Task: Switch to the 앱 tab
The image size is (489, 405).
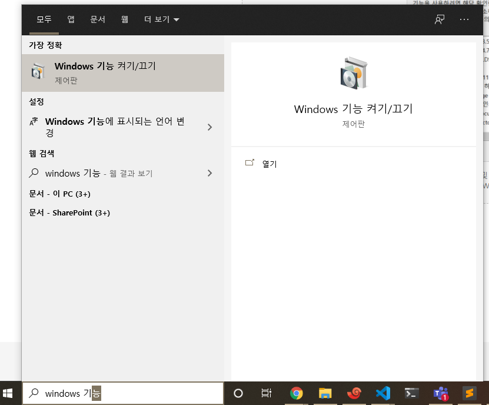Action: point(71,19)
